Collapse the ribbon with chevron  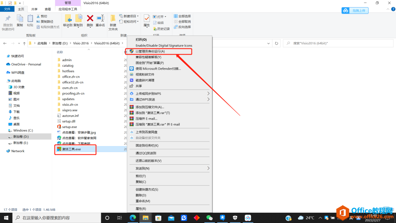388,9
